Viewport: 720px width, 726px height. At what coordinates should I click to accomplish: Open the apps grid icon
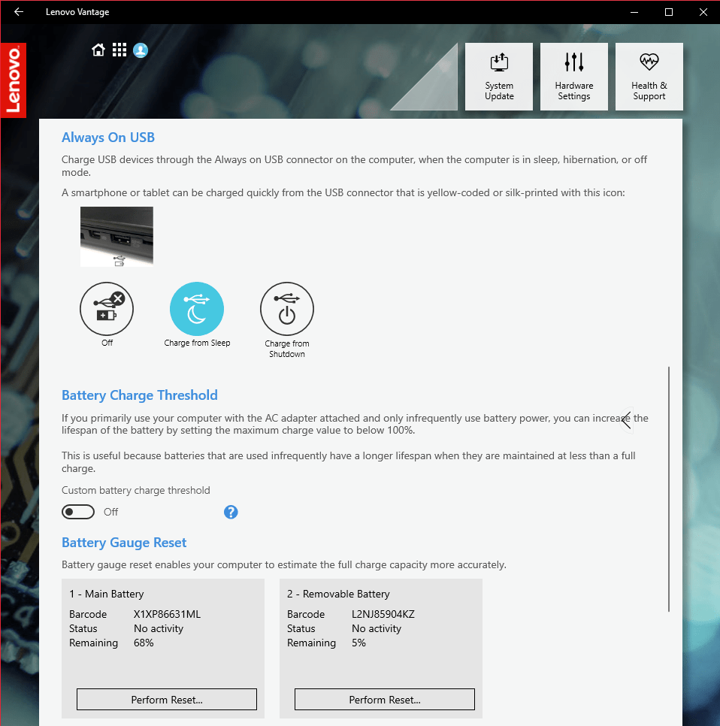pos(119,50)
